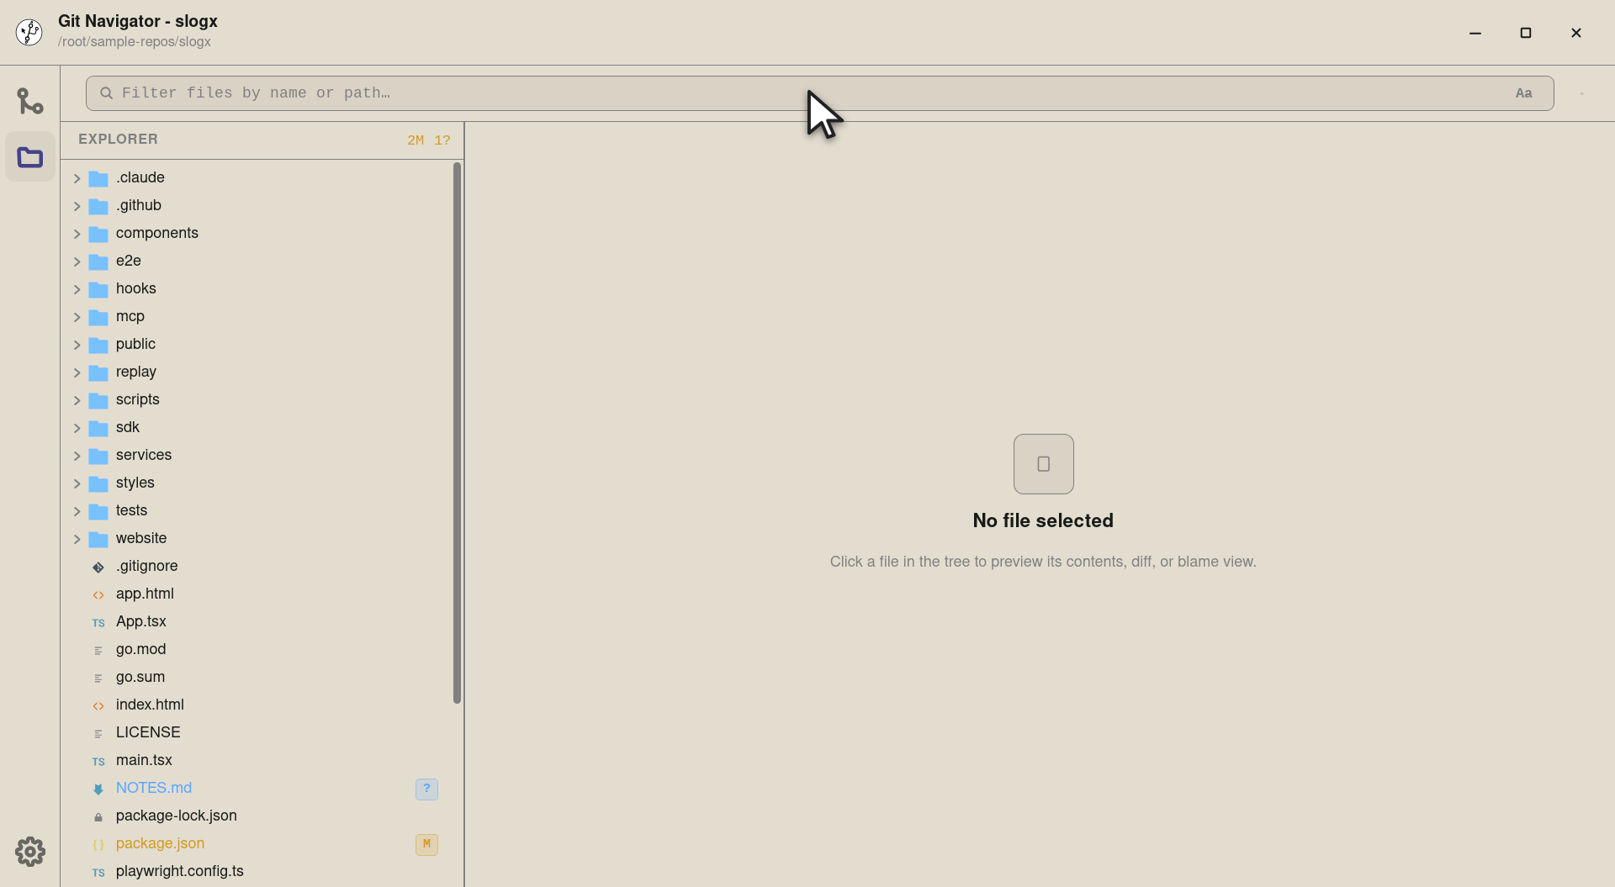Screen dimensions: 1615x887
Task: Expand the components folder chevron
Action: [x=77, y=234]
